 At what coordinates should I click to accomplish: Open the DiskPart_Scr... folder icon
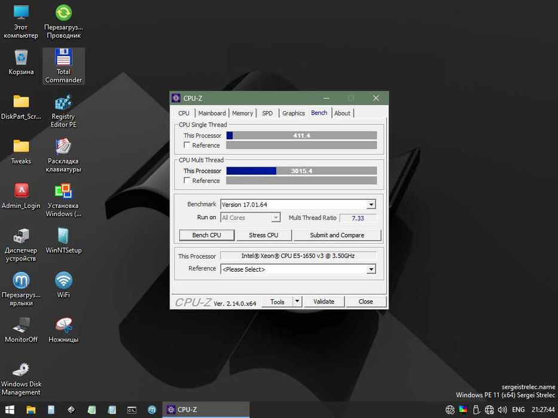pos(21,107)
